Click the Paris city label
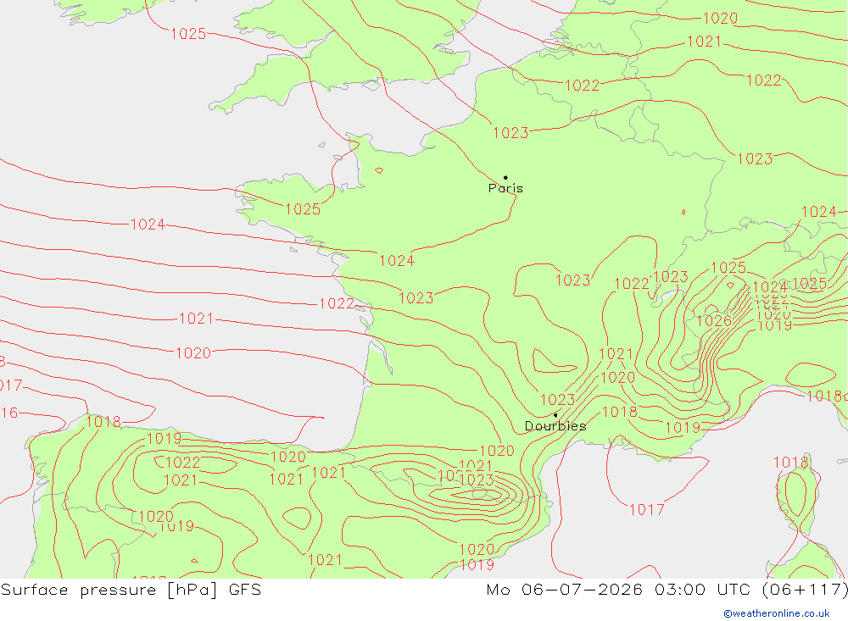 pos(505,188)
